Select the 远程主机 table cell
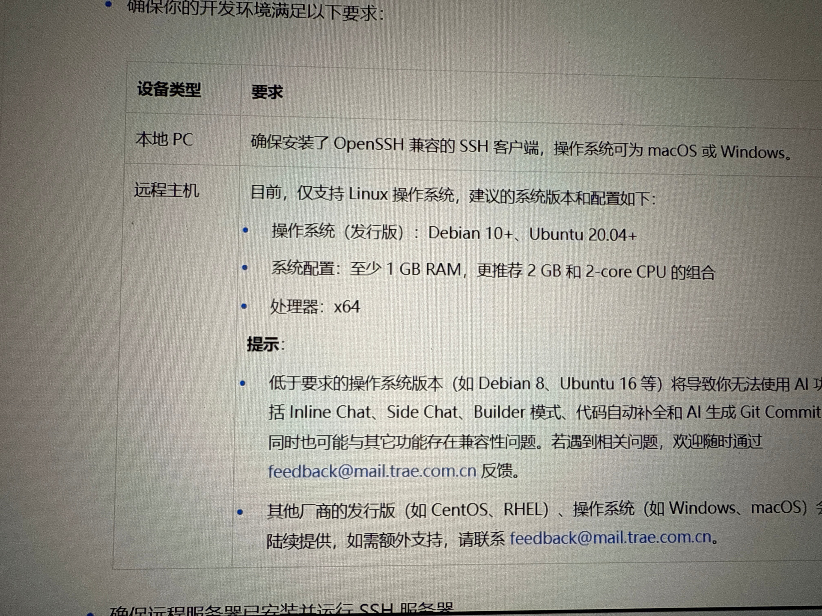This screenshot has height=616, width=822. (167, 190)
